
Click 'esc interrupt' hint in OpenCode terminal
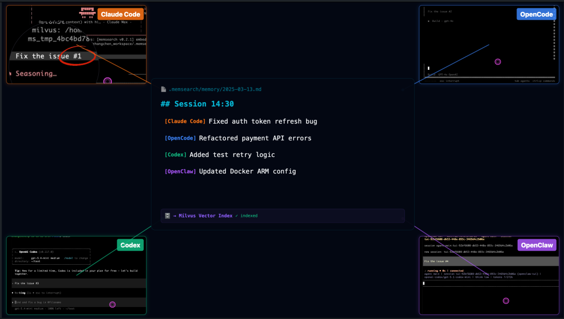click(x=449, y=81)
